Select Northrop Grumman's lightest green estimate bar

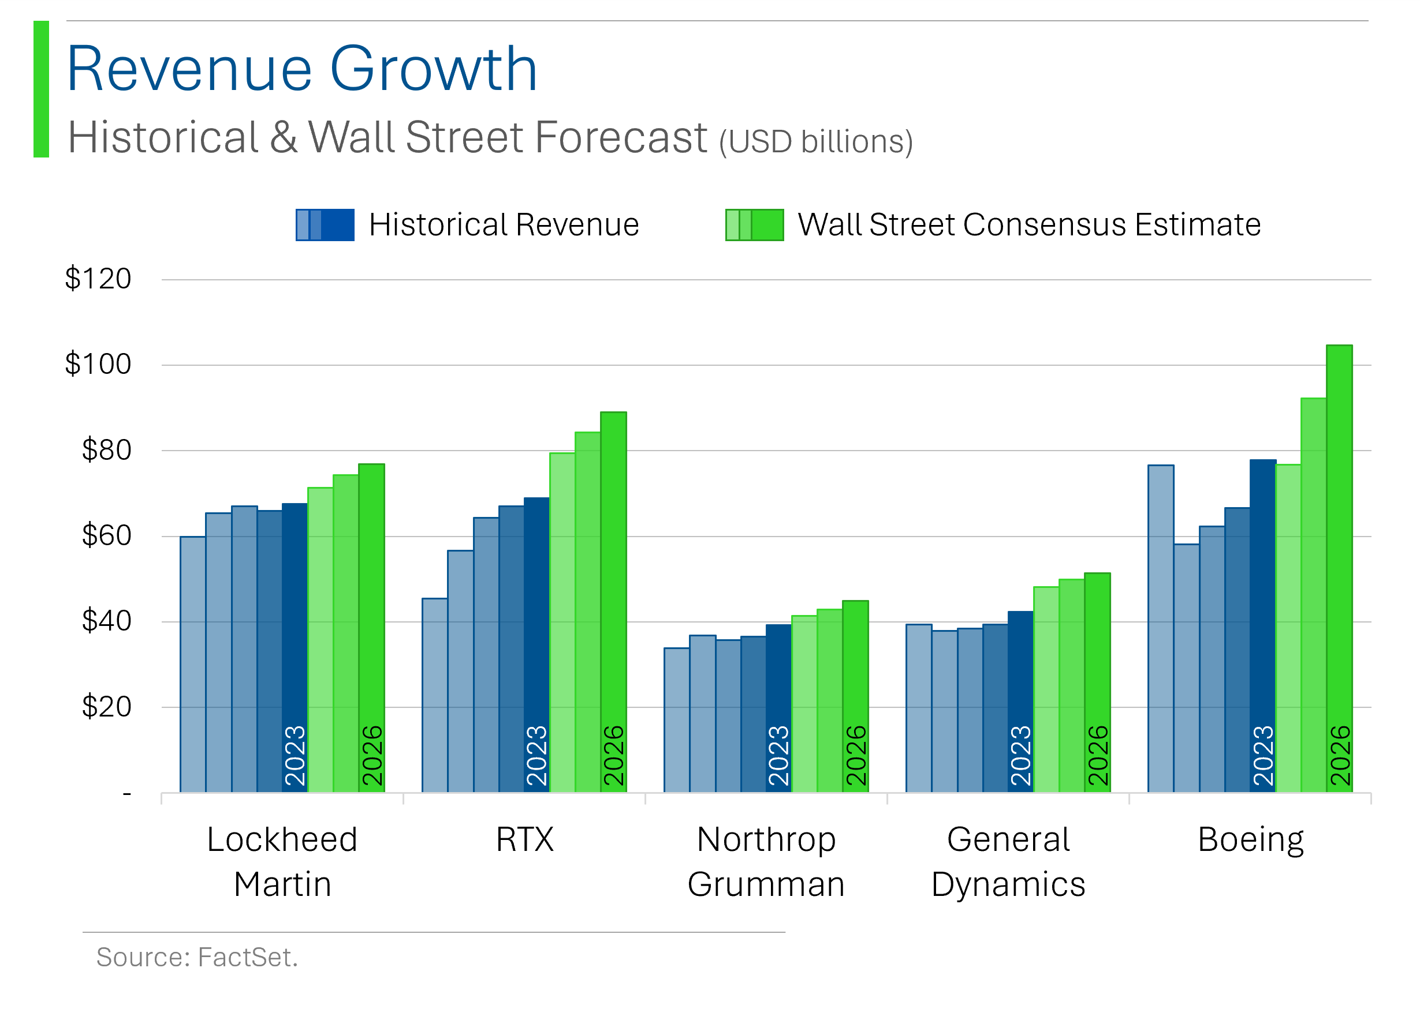pyautogui.click(x=804, y=704)
